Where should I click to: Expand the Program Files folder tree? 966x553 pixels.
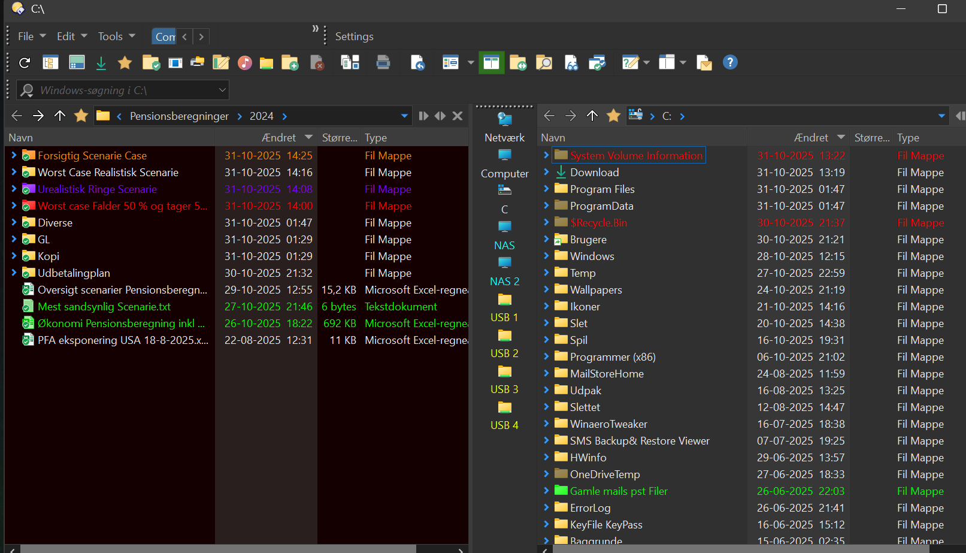[x=546, y=189]
